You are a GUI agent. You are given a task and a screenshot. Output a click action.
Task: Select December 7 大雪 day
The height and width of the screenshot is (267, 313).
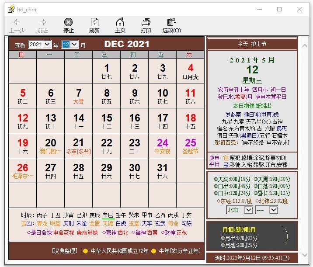[x=78, y=96]
